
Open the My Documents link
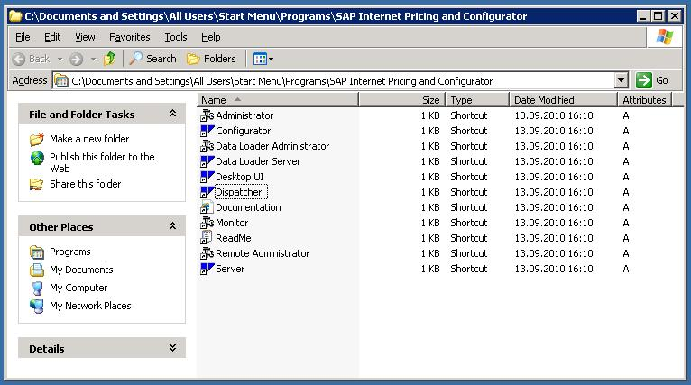click(81, 270)
